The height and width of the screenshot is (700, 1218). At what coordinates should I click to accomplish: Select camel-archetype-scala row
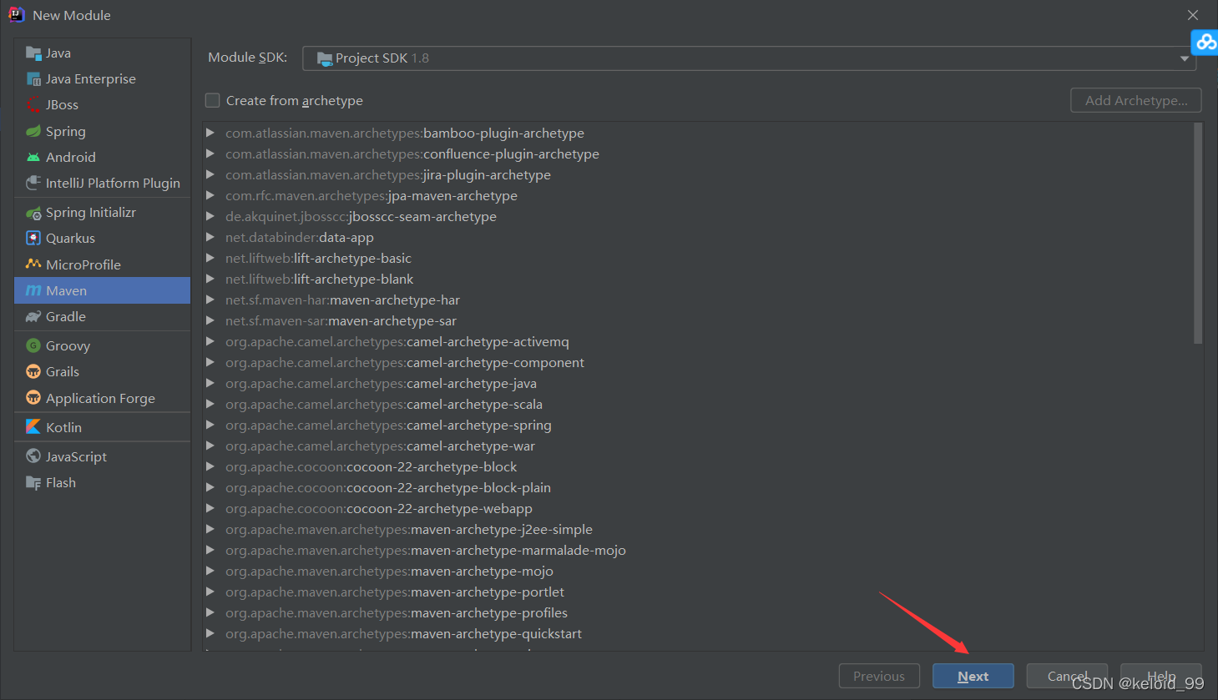[x=698, y=405]
